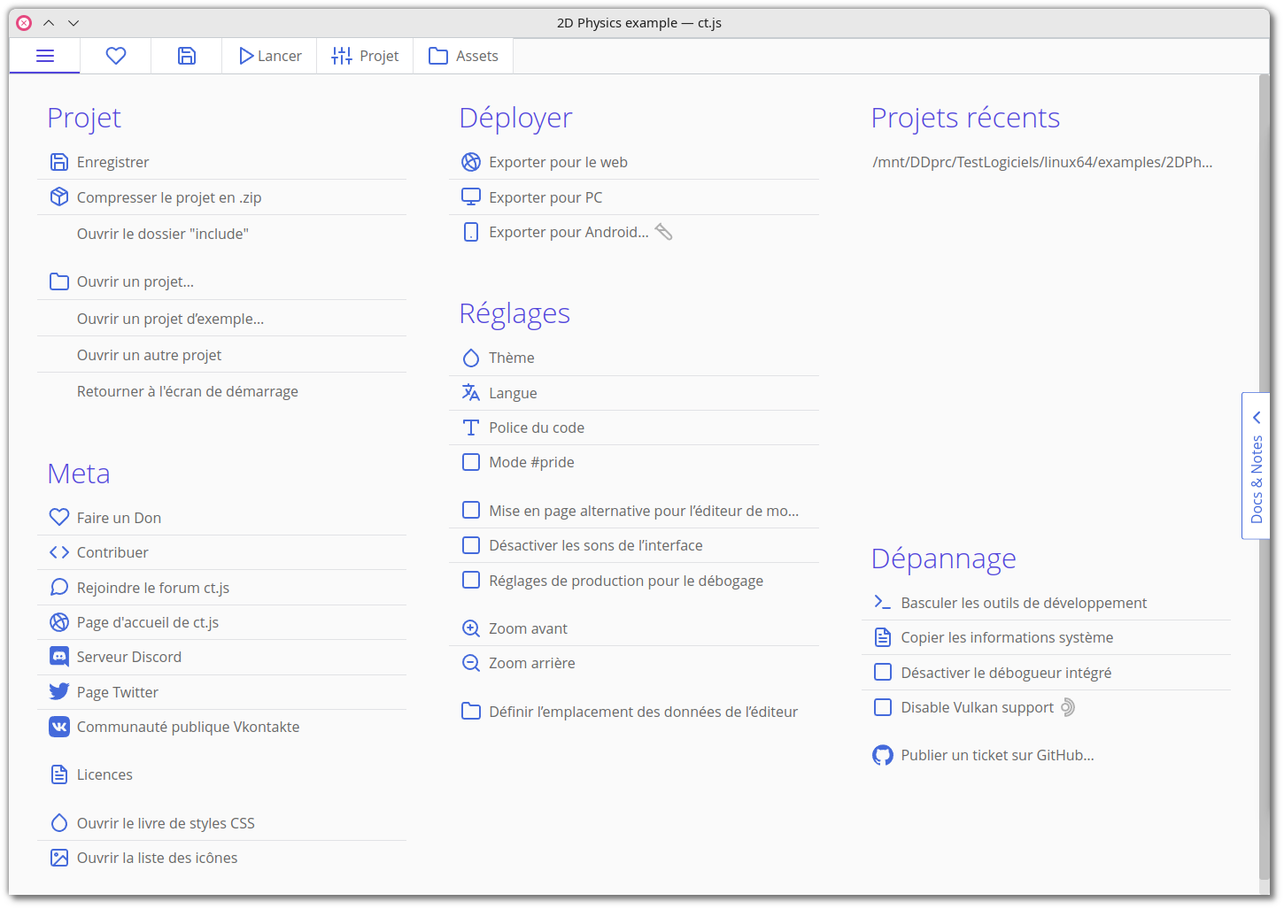Click the Zoom avant magnifier icon
Screen dimensions: 1284x909
pyautogui.click(x=471, y=628)
